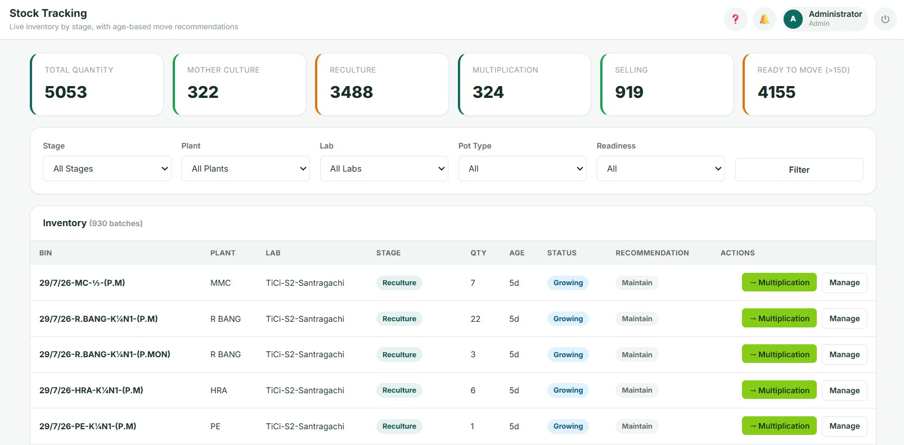This screenshot has height=445, width=904.
Task: Click TiCi-S2-Santragachi lab cell in MMC row
Action: pos(305,283)
